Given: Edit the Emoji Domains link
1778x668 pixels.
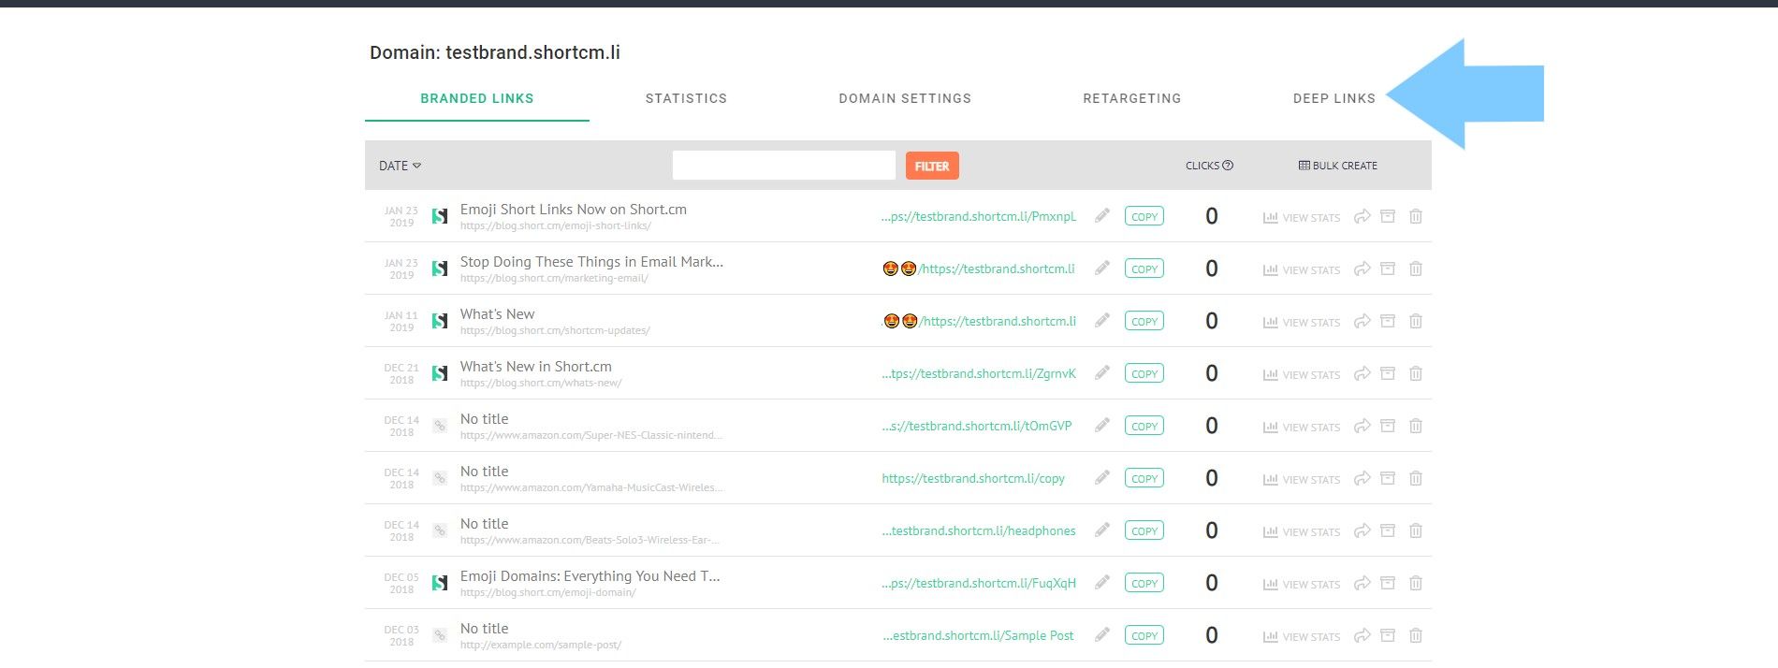Looking at the screenshot, I should 1102,583.
